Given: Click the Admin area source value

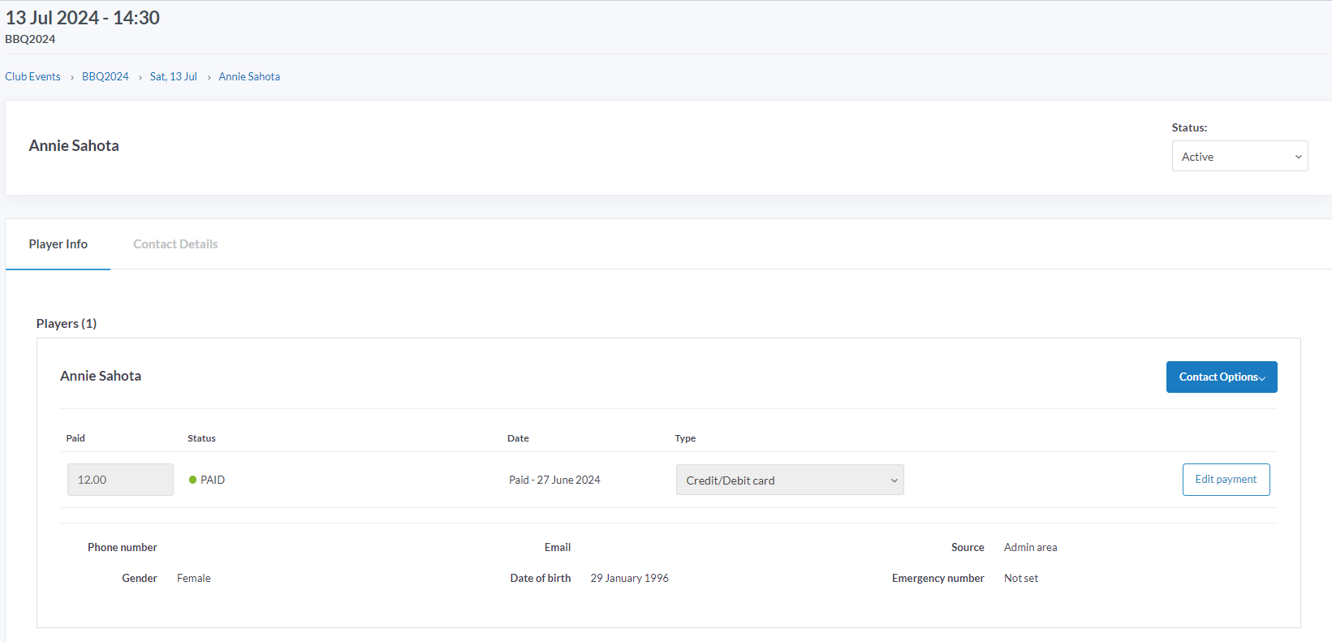Looking at the screenshot, I should pos(1030,547).
